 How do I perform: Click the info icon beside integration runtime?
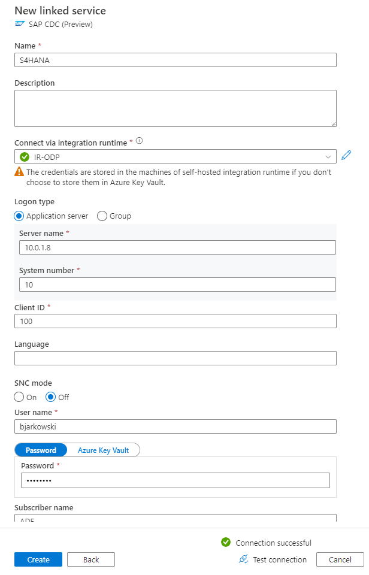pyautogui.click(x=140, y=141)
